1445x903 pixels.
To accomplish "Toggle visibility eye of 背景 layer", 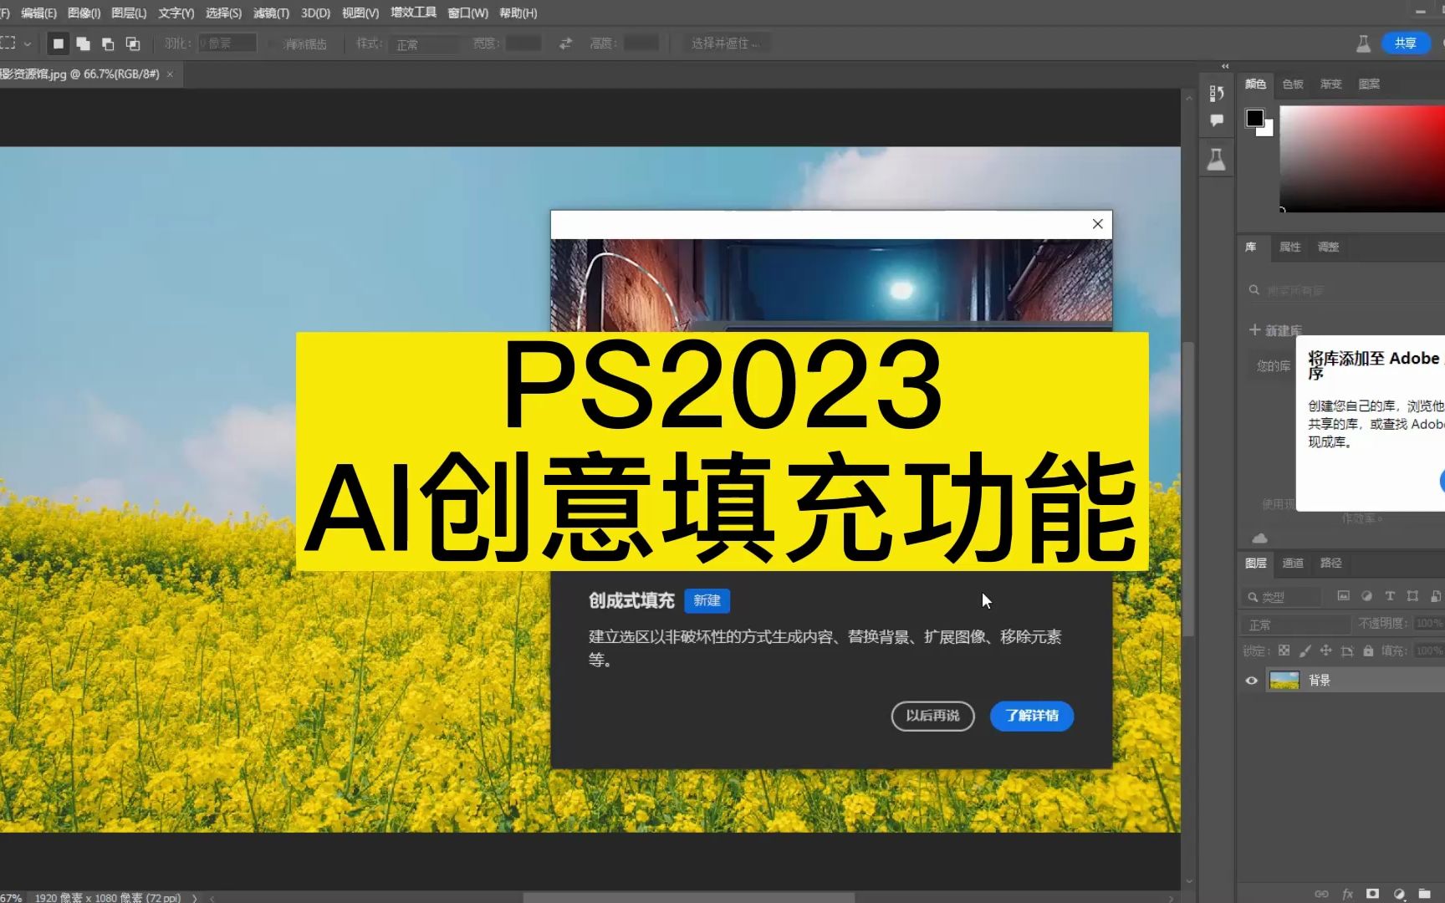I will [1251, 681].
